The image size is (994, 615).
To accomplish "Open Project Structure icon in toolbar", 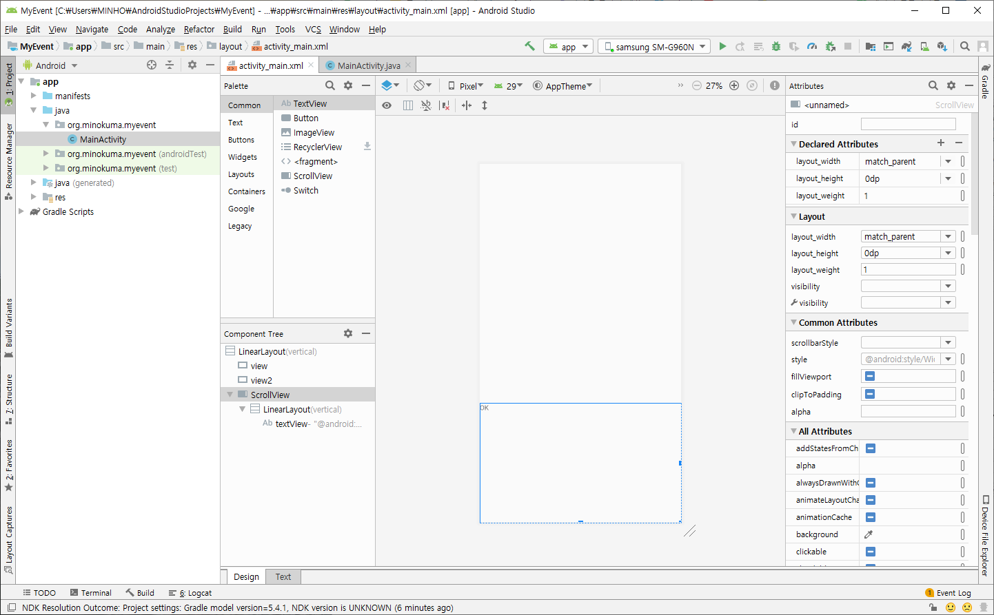I will (x=871, y=46).
